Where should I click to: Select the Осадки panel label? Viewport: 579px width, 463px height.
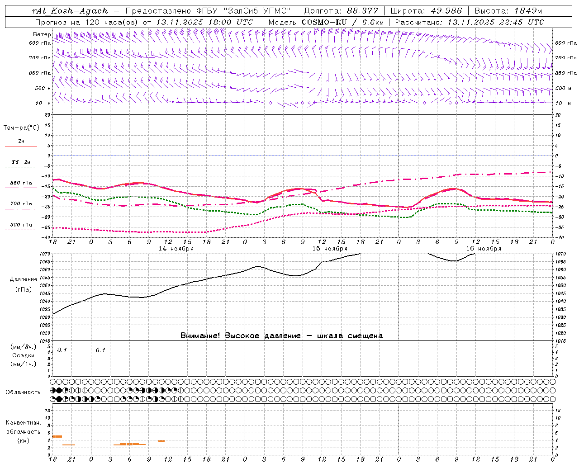(x=24, y=355)
